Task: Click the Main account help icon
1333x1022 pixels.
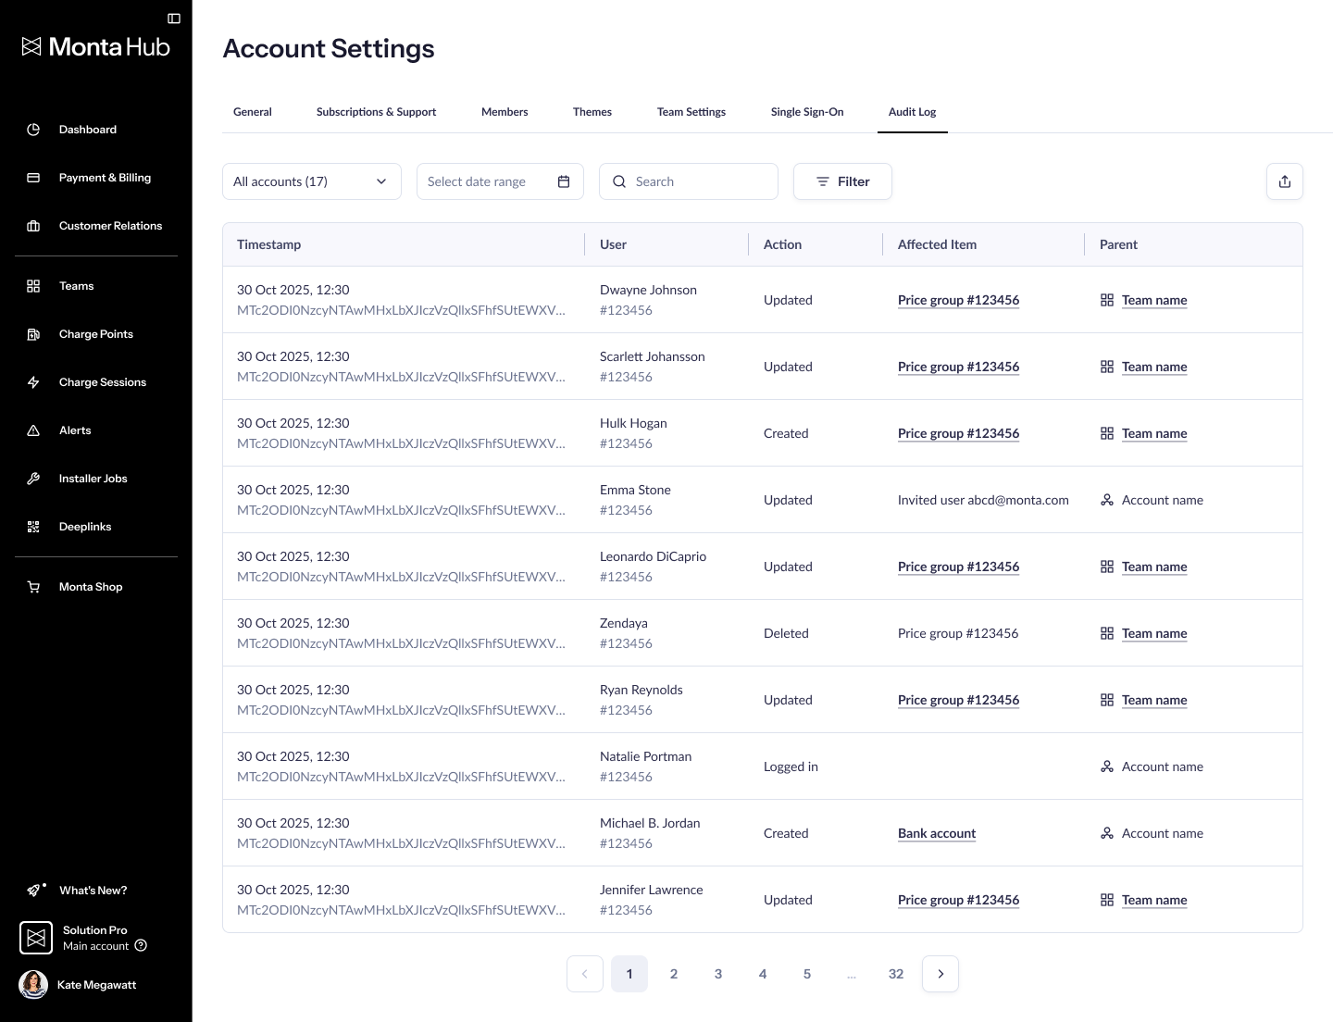Action: pos(141,946)
